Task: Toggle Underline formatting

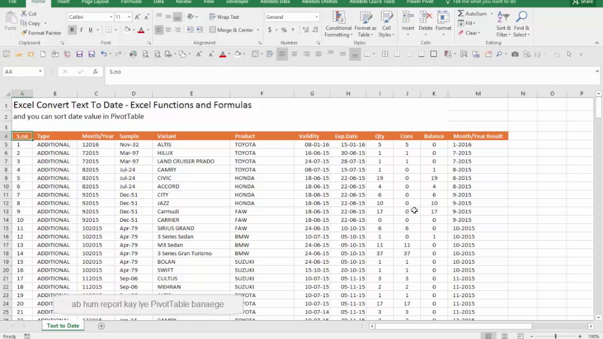Action: click(x=90, y=30)
